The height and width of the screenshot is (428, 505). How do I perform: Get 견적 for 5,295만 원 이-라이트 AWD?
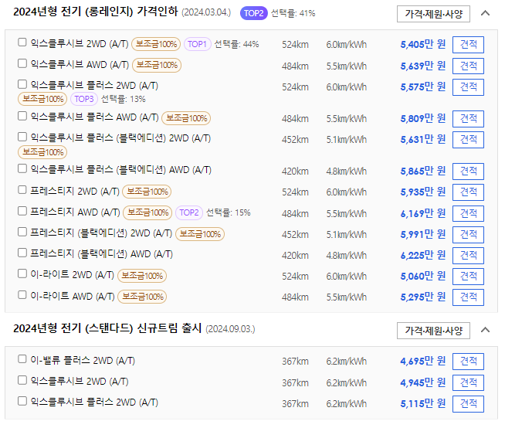468,297
